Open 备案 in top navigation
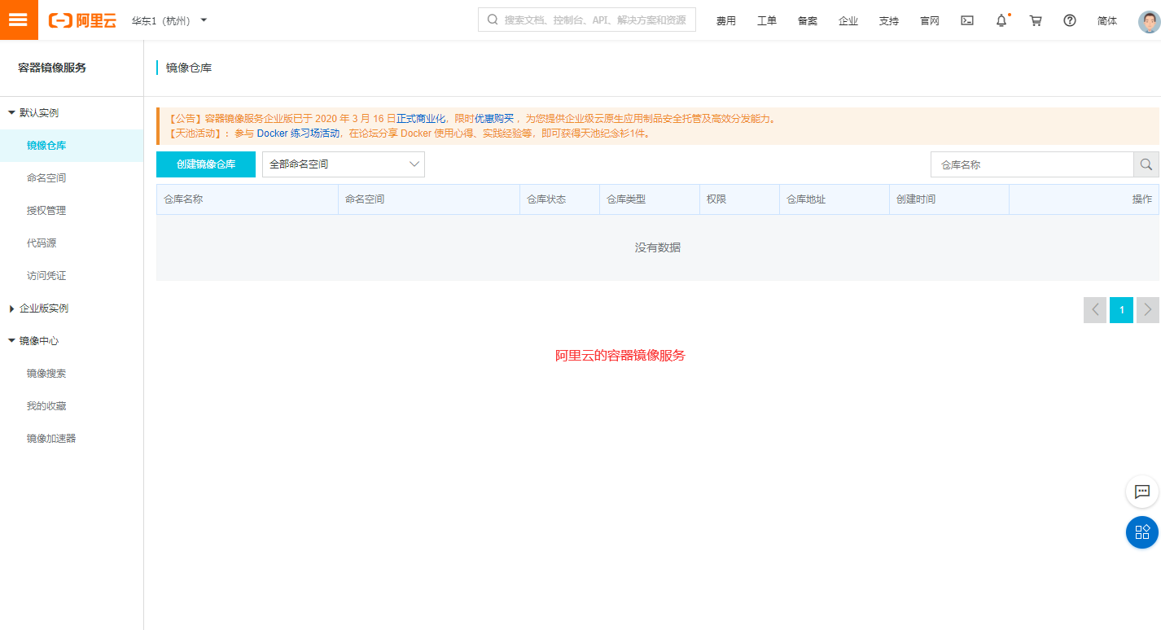The height and width of the screenshot is (630, 1161). click(808, 21)
